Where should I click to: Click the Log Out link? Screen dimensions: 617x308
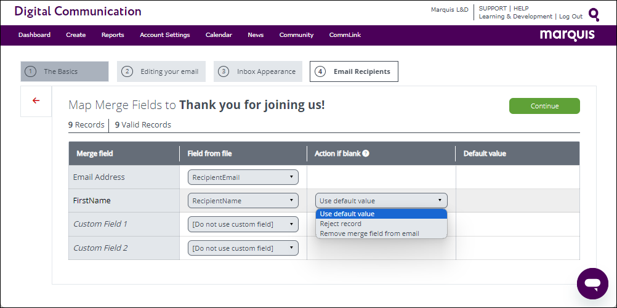[x=570, y=17]
